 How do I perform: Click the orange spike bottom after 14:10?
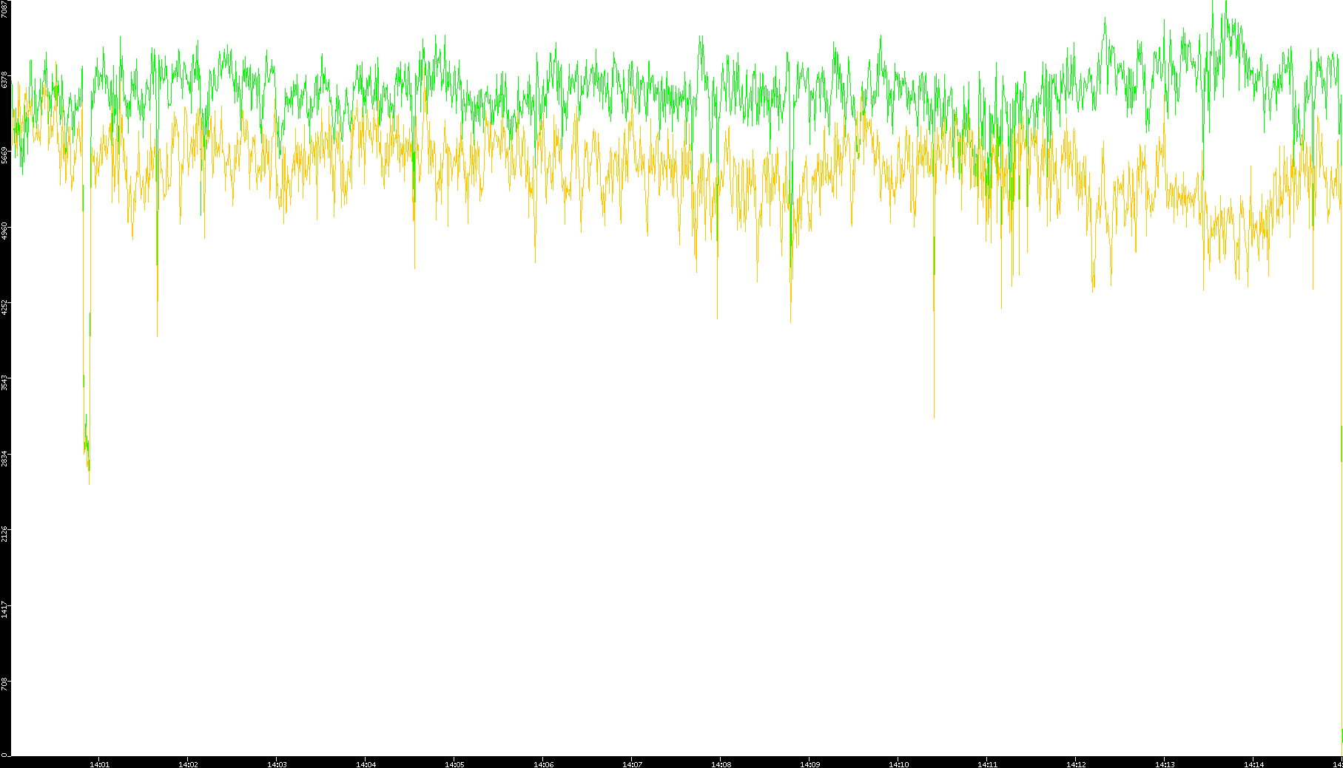pos(934,416)
